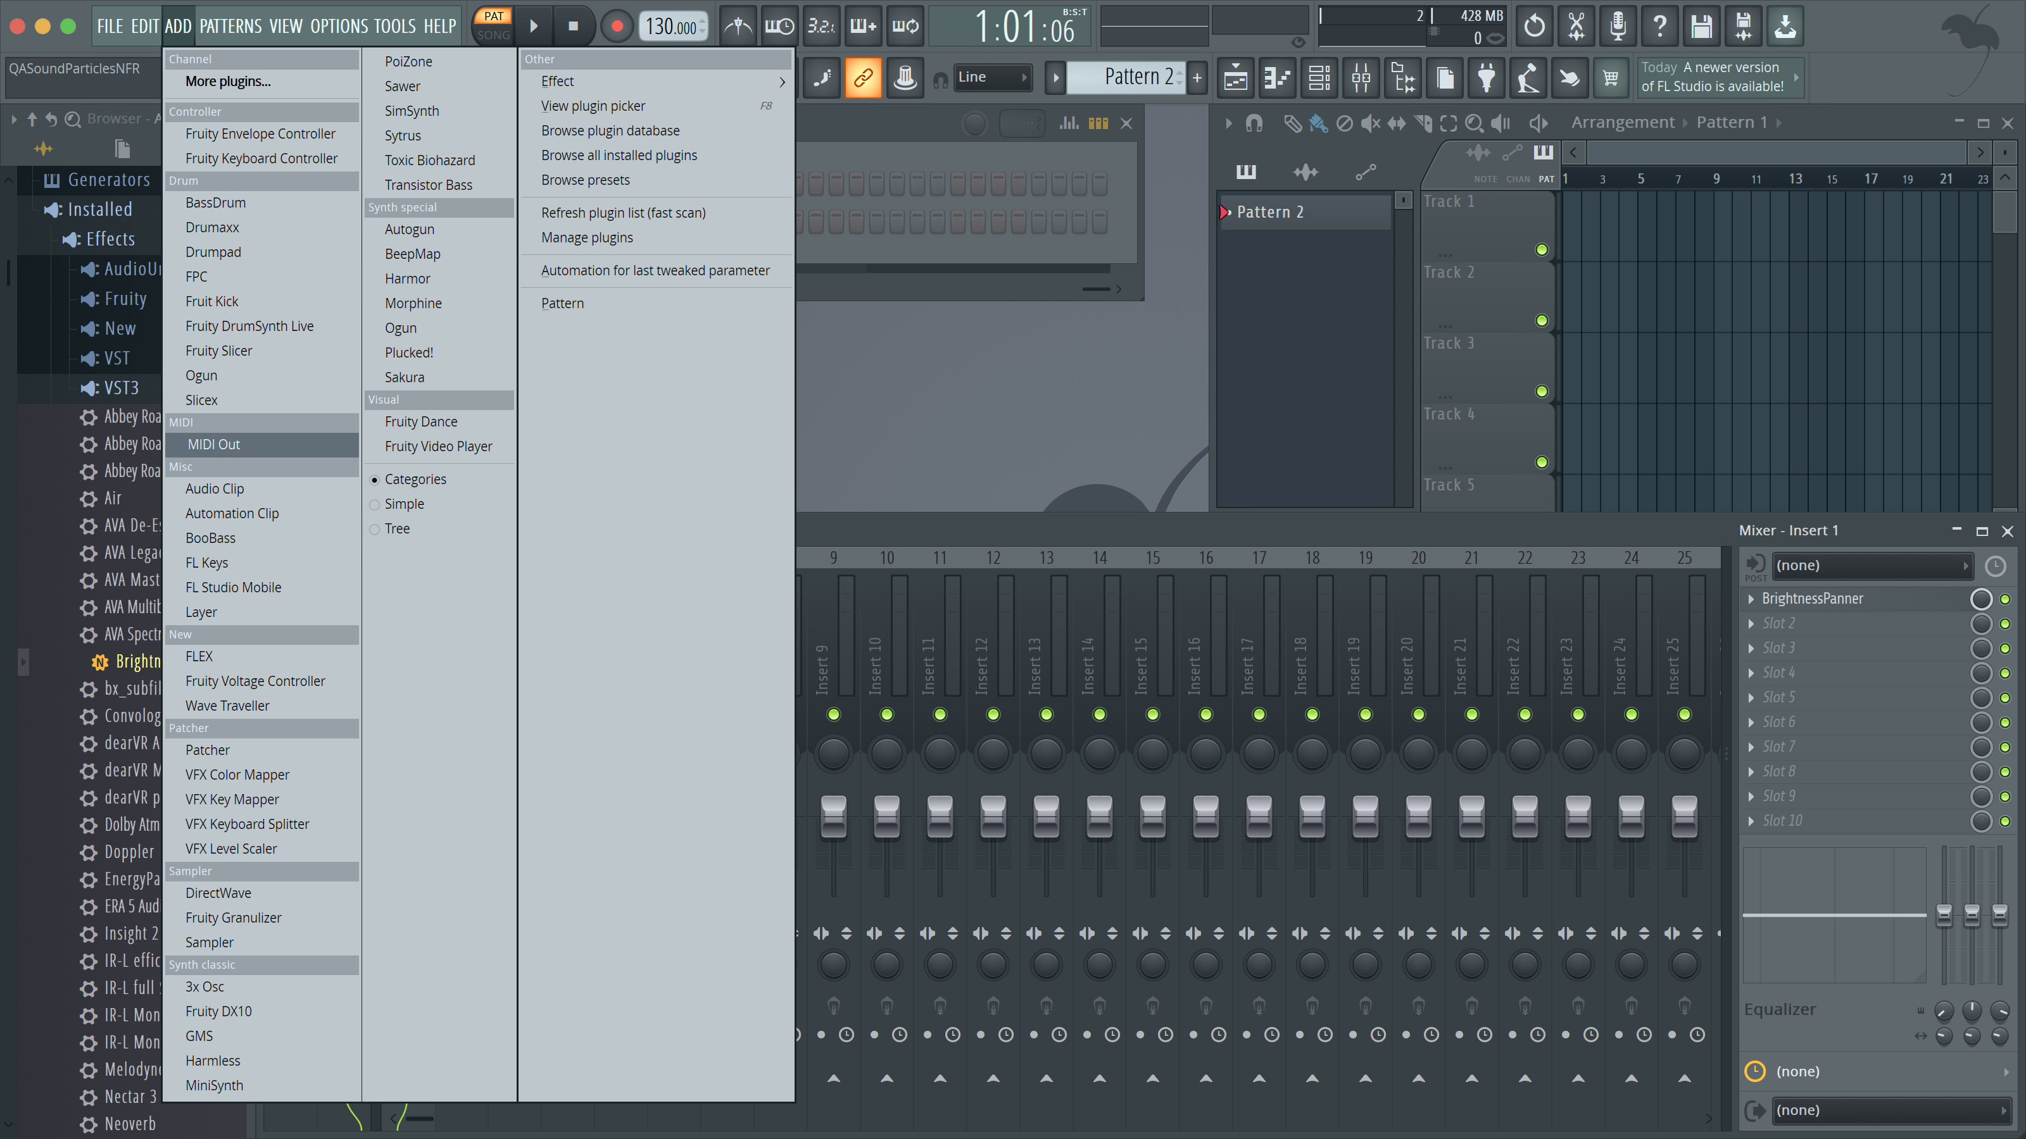
Task: Choose Browse plugin database
Action: pos(610,130)
